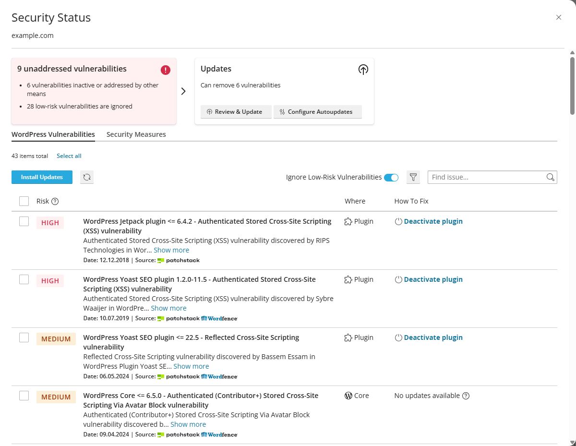Tick the header select-all checkbox
576x446 pixels.
point(24,201)
